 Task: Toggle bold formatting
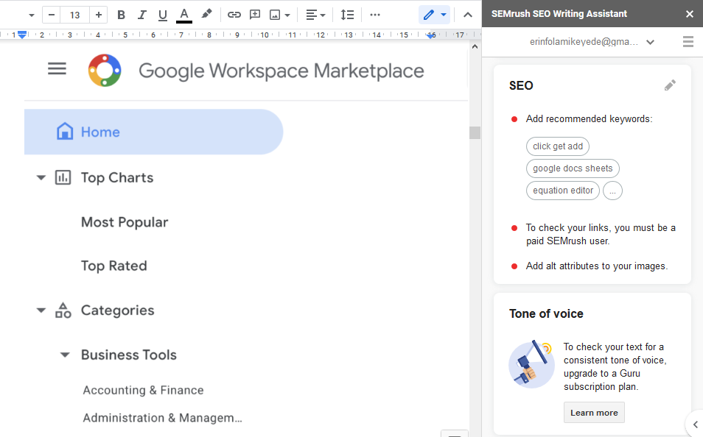click(x=122, y=15)
